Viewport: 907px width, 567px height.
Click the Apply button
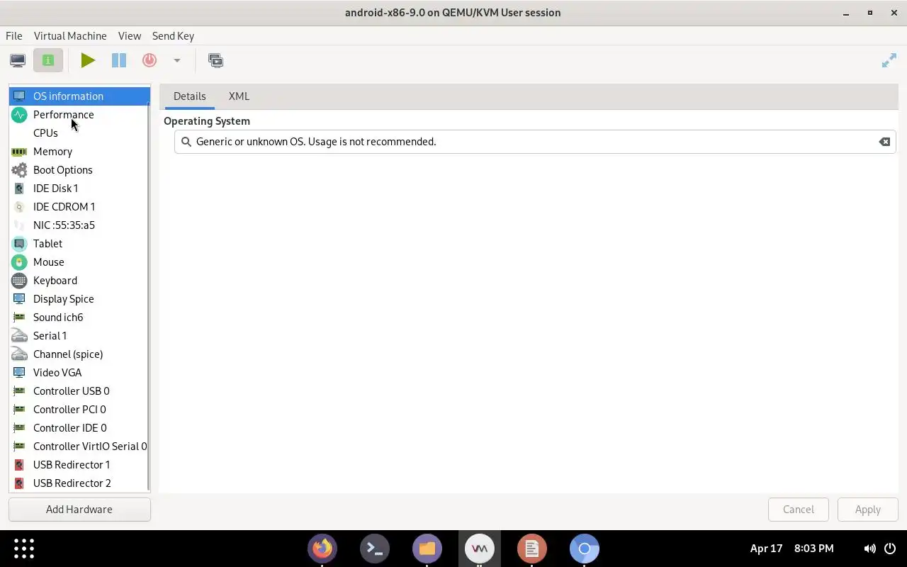pyautogui.click(x=867, y=509)
